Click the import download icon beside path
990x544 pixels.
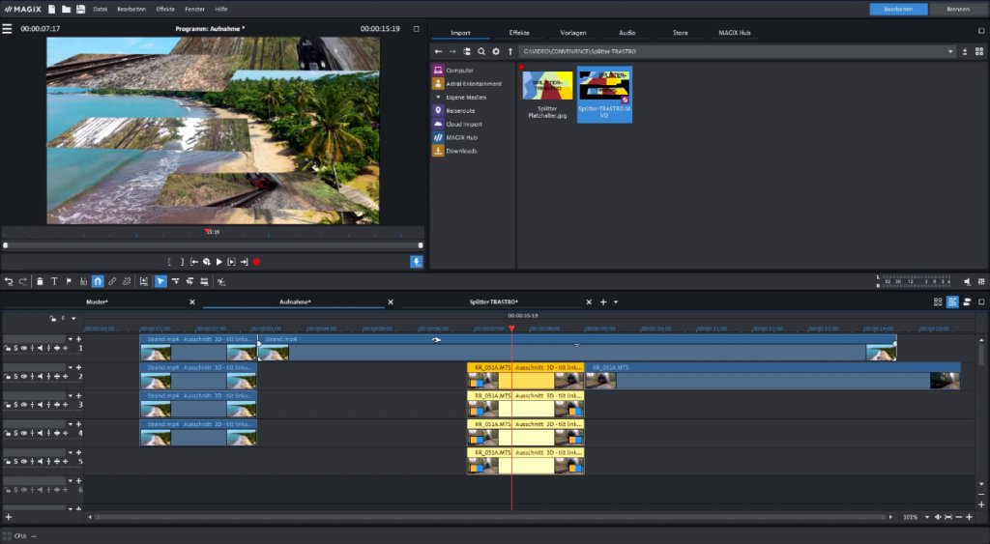coord(965,52)
